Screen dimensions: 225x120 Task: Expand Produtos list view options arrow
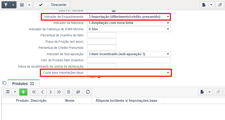pyautogui.click(x=15, y=92)
